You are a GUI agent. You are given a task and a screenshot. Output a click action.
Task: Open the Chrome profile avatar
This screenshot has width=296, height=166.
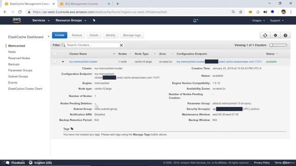tap(284, 12)
